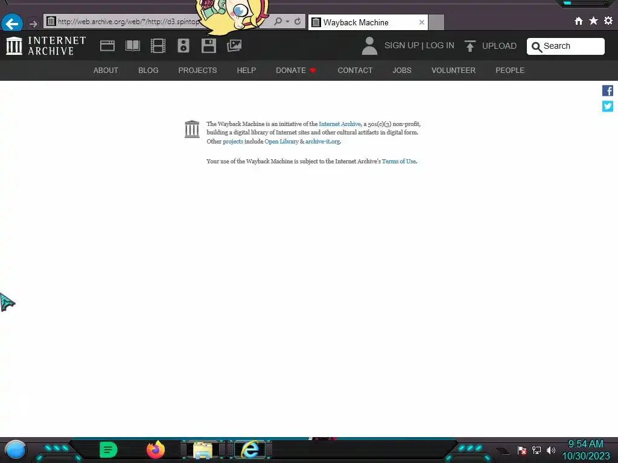The height and width of the screenshot is (463, 618).
Task: Open the BLOG menu item
Action: pyautogui.click(x=148, y=71)
